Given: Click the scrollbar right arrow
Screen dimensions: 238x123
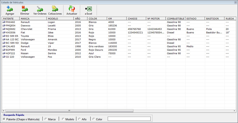Looking at the screenshot, I should coord(235,111).
